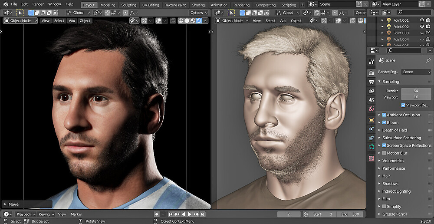The height and width of the screenshot is (224, 434).
Task: Click select tool arrow in left viewport header
Action: coord(20,13)
